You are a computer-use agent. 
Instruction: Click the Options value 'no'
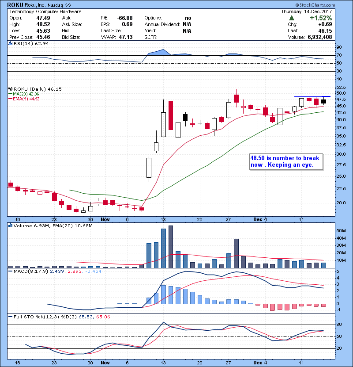pos(188,18)
